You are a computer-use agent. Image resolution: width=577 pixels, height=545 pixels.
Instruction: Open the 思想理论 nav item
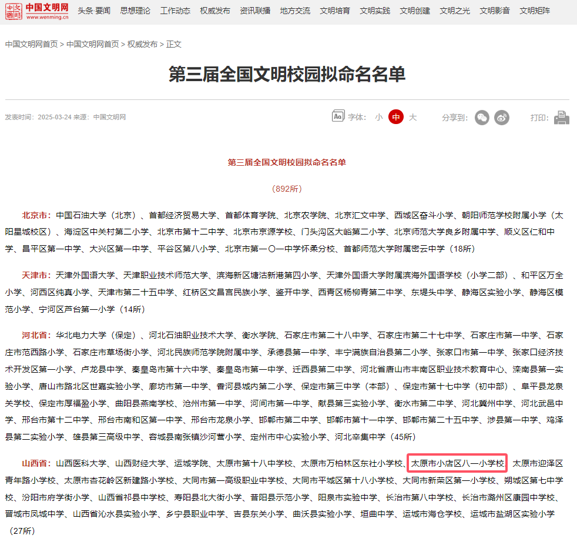135,11
